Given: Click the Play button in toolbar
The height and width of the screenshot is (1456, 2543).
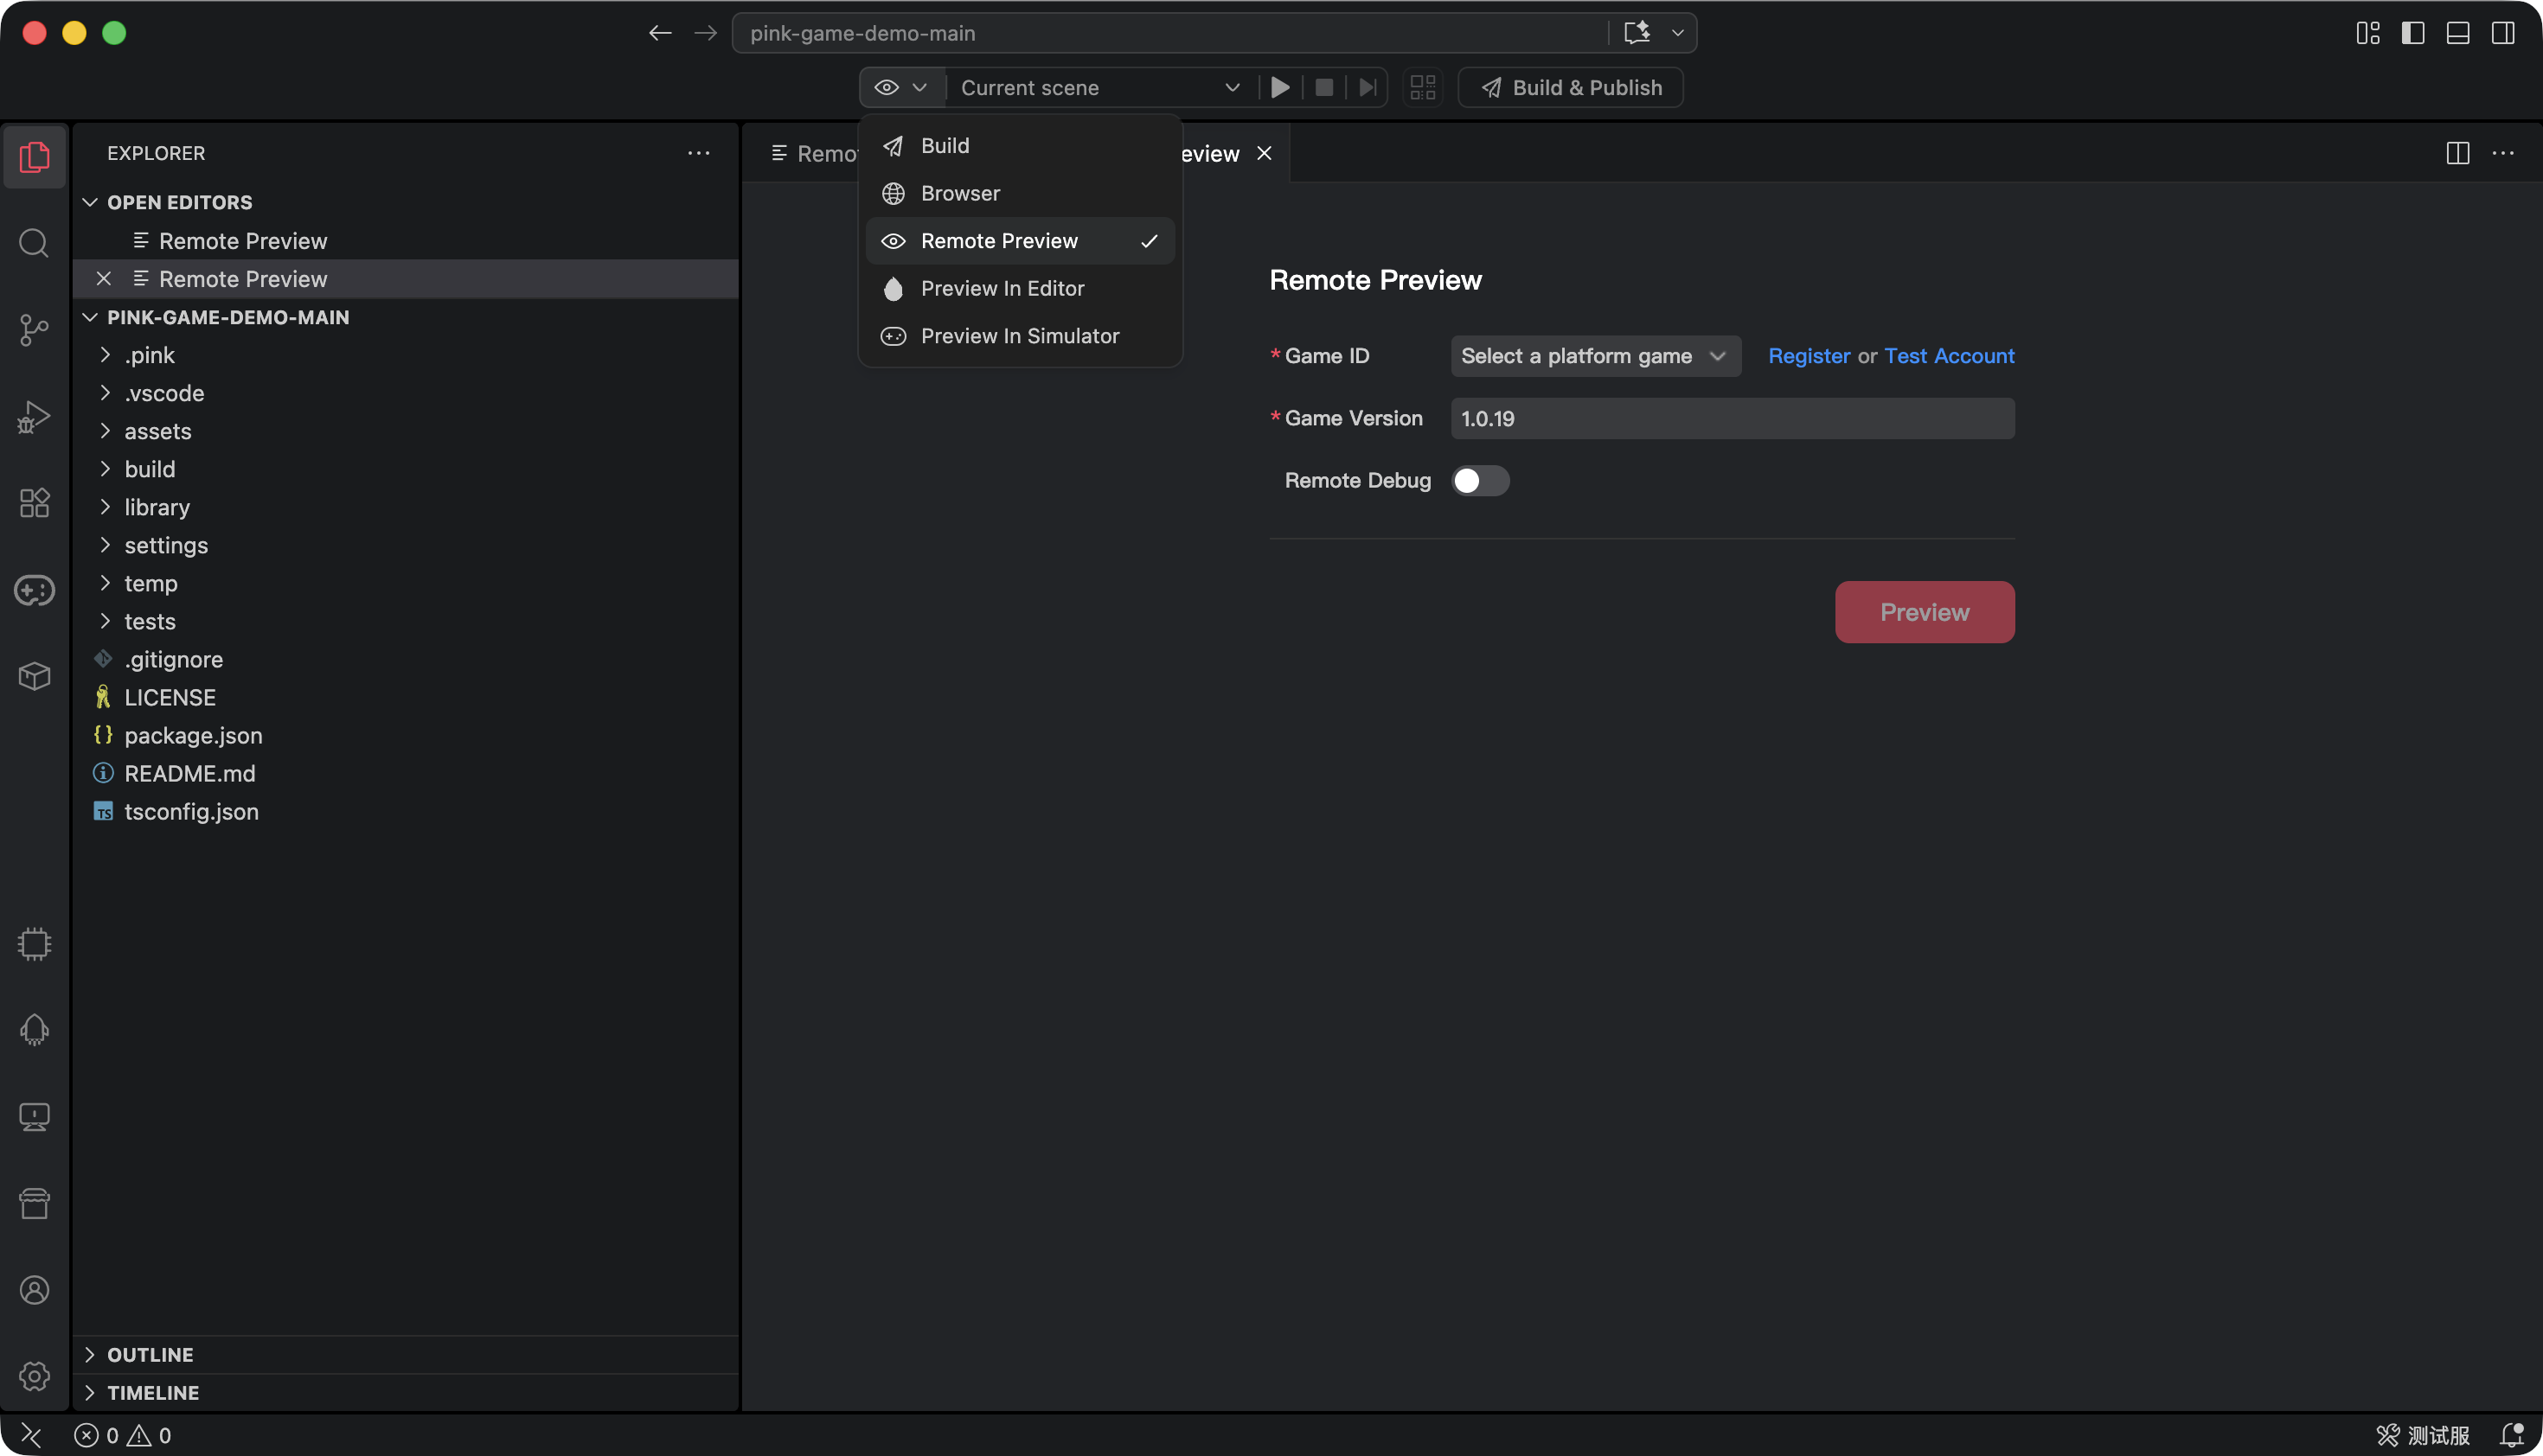Looking at the screenshot, I should 1279,88.
